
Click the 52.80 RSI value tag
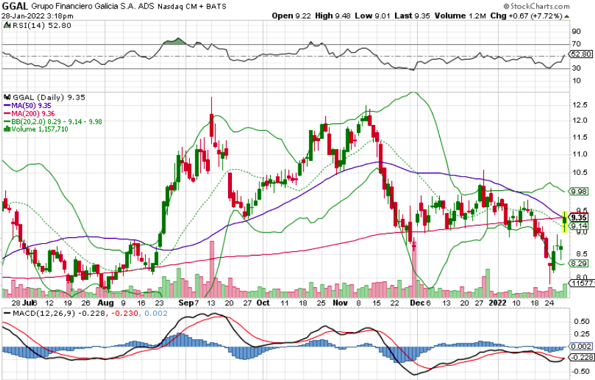[x=580, y=54]
